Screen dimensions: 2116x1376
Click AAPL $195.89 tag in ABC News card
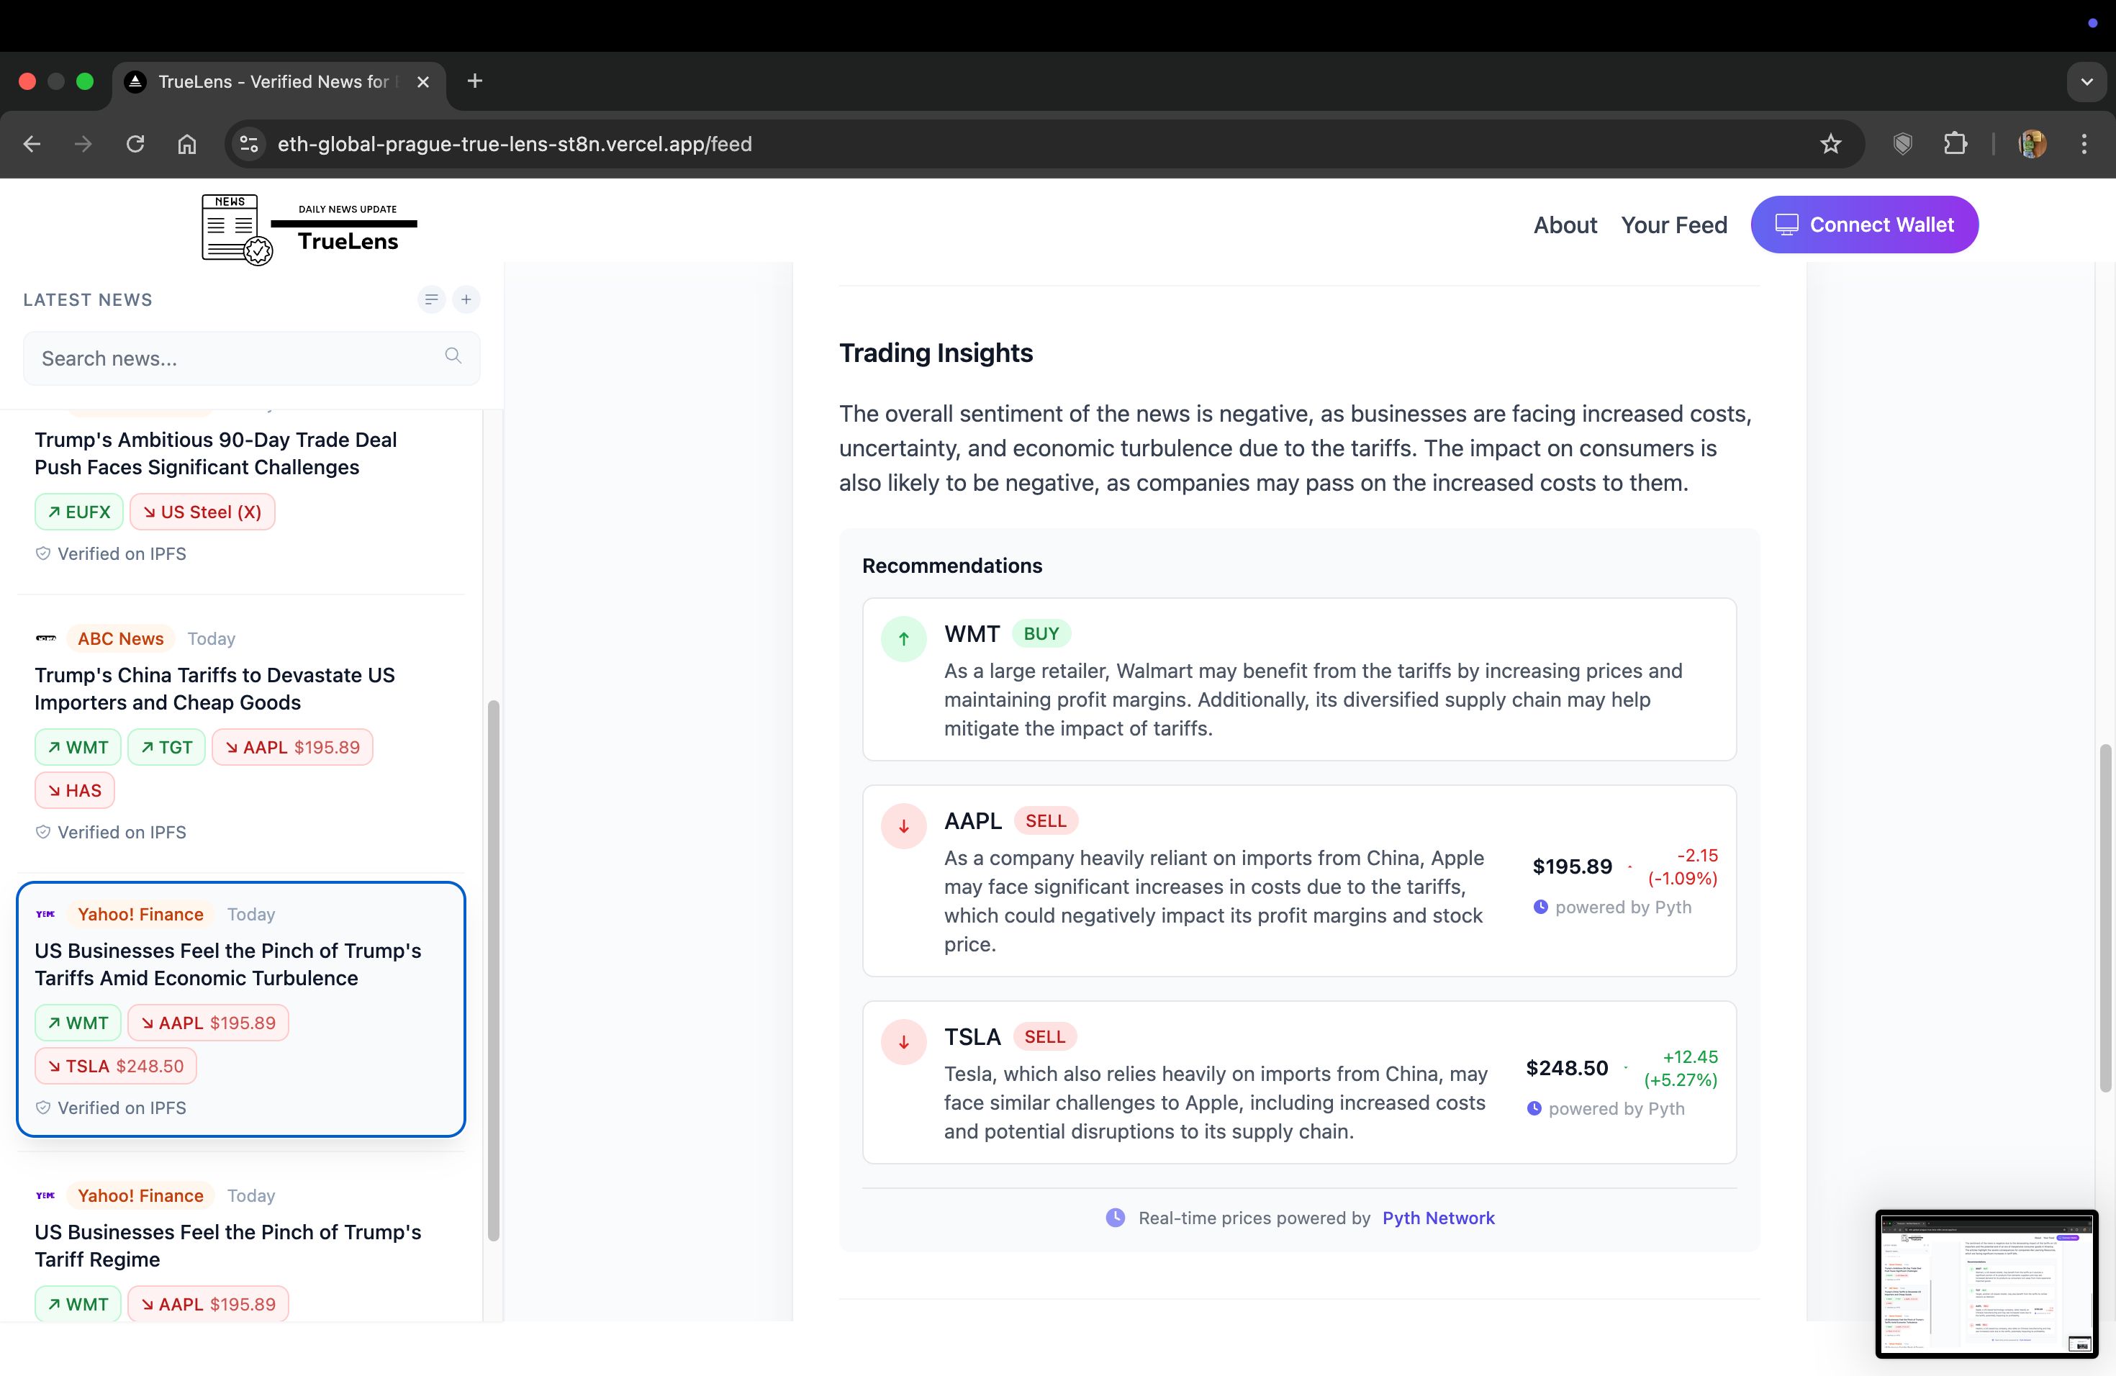click(292, 748)
